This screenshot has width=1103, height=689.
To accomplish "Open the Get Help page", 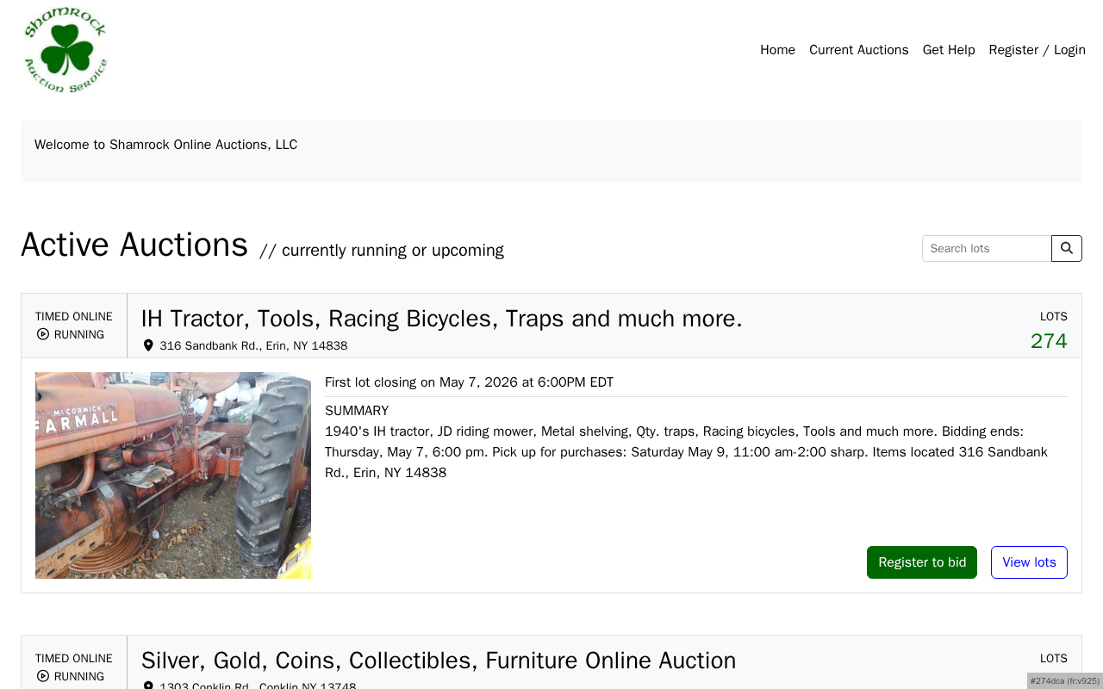I will pyautogui.click(x=949, y=50).
